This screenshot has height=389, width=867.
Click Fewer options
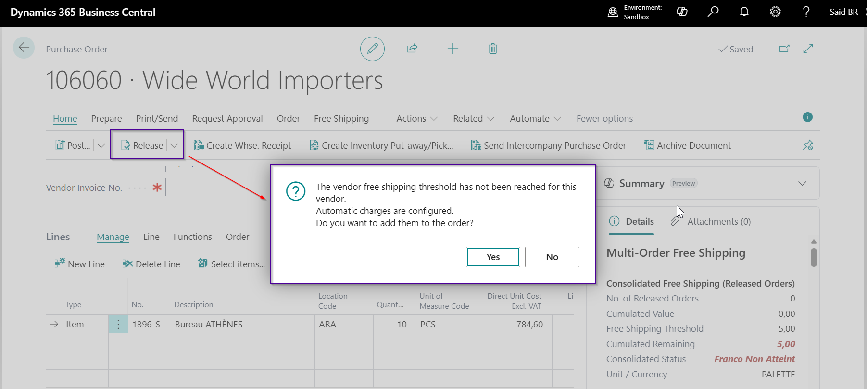tap(604, 118)
